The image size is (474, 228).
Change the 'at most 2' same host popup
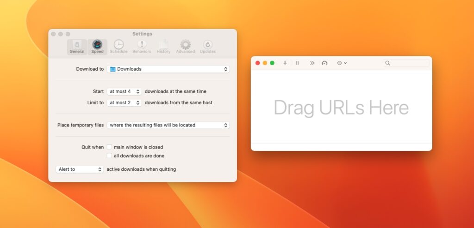(124, 103)
